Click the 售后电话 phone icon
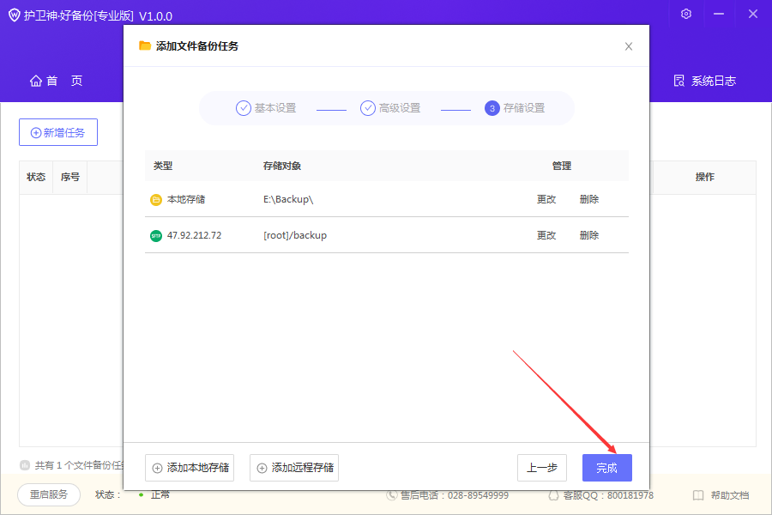The image size is (772, 515). [391, 495]
